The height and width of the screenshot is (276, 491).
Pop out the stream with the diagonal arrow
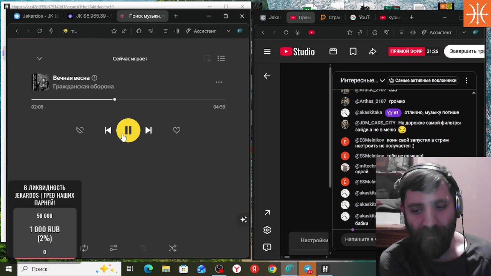267,213
